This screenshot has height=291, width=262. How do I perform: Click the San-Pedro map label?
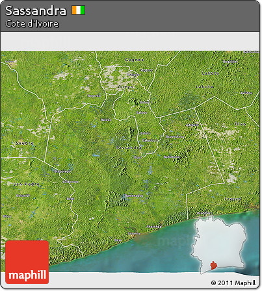[27, 184]
